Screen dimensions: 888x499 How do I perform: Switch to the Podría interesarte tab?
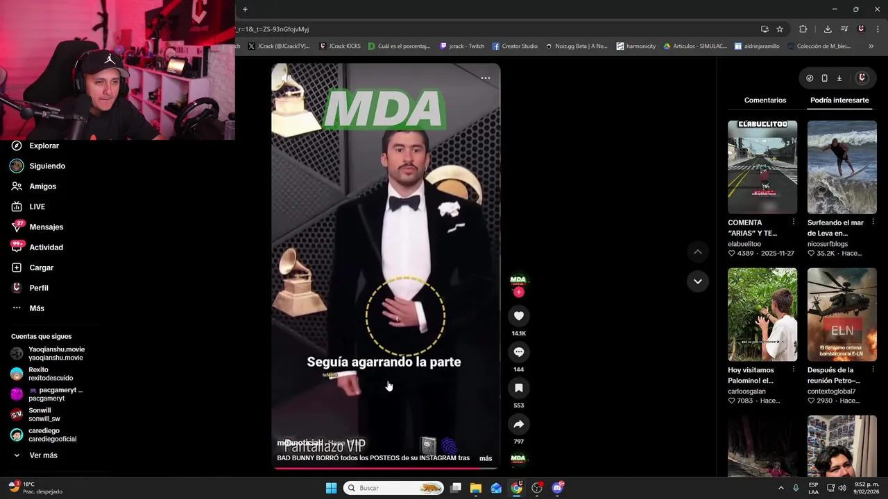839,100
